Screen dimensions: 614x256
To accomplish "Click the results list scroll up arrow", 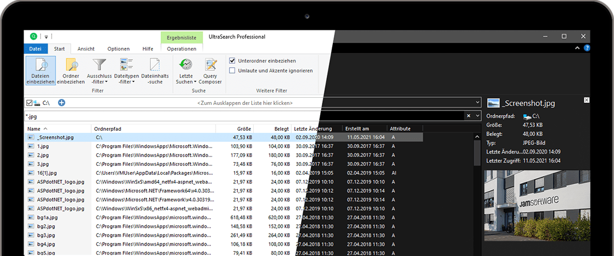I will [477, 137].
